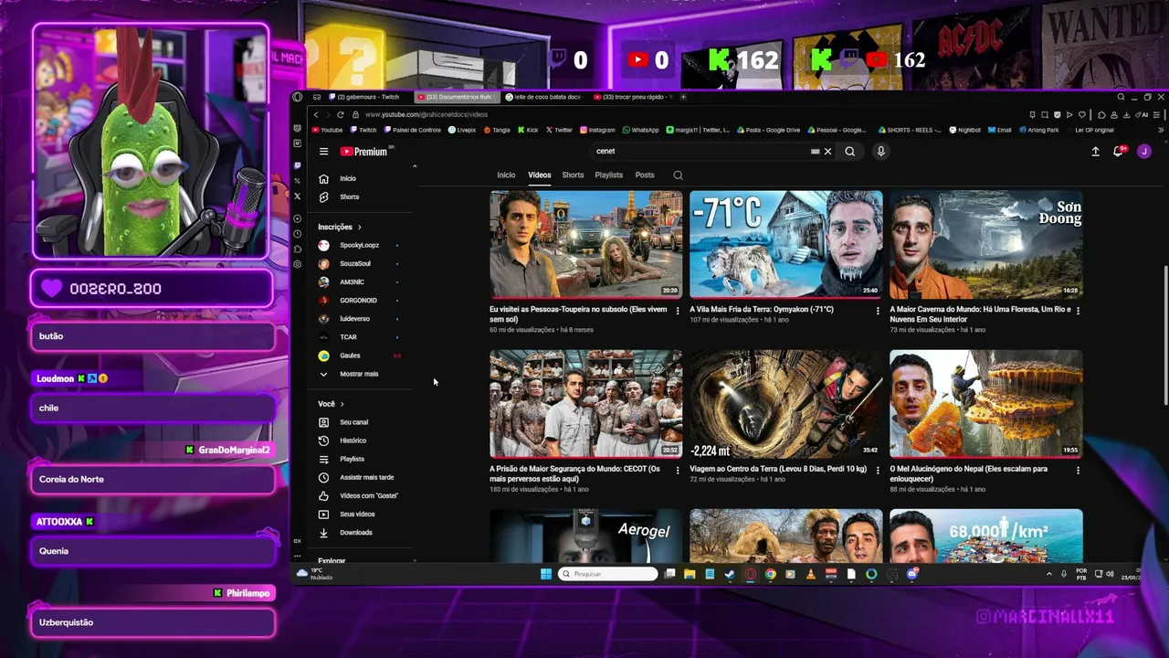Open Opera sidebar settings gear
This screenshot has height=658, width=1169.
[x=297, y=264]
